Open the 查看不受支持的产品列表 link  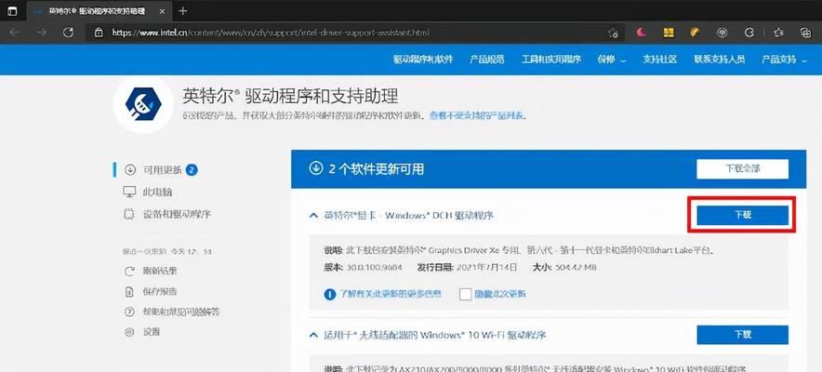478,115
